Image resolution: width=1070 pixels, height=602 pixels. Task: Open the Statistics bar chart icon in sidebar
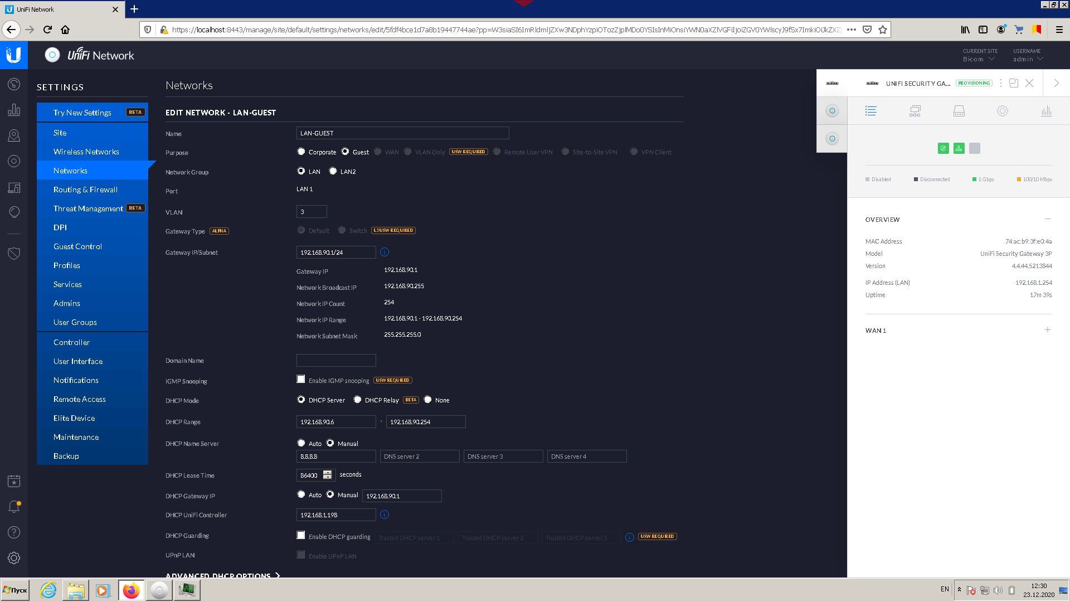coord(14,110)
